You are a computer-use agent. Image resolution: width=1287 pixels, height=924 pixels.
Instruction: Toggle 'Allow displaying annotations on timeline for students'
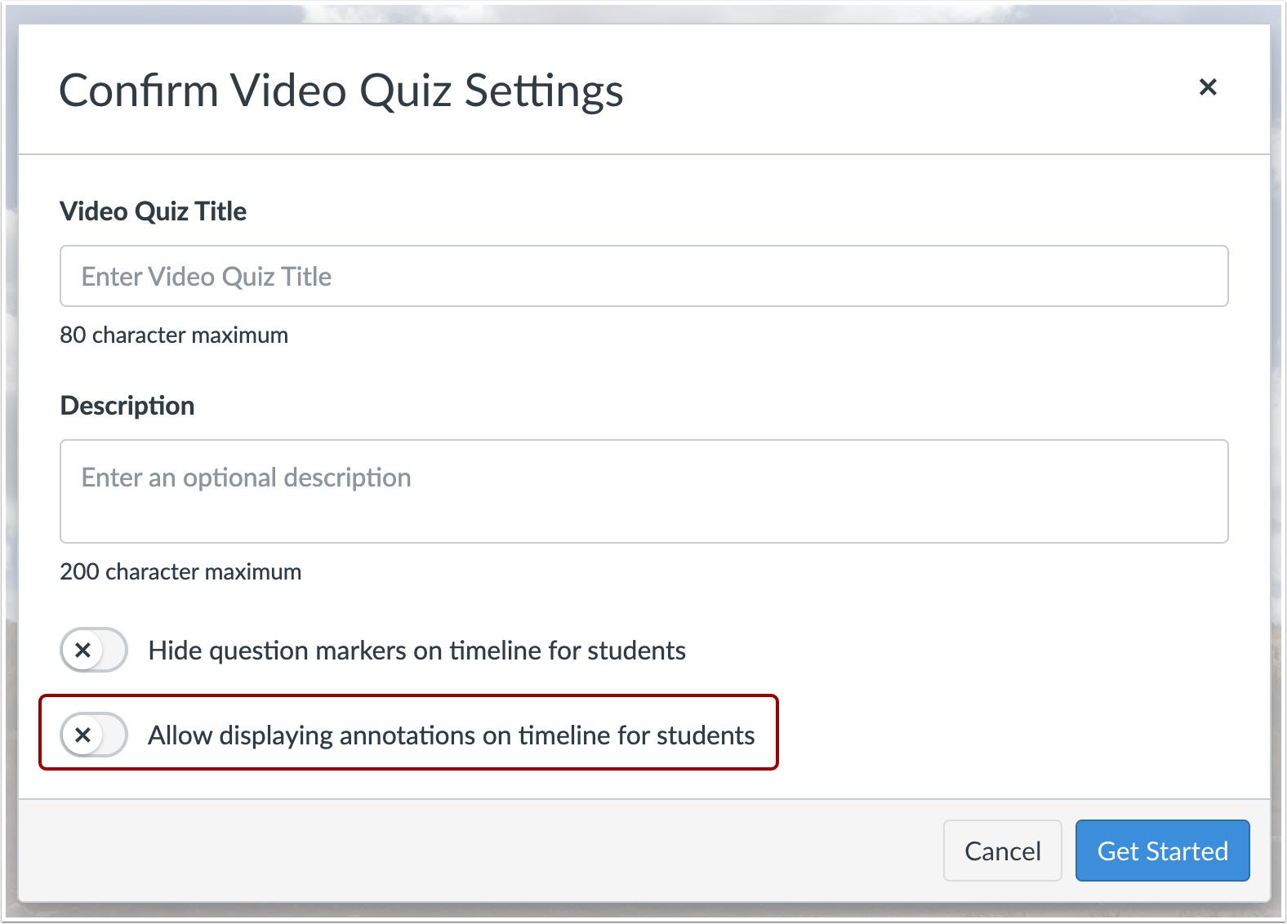point(93,735)
